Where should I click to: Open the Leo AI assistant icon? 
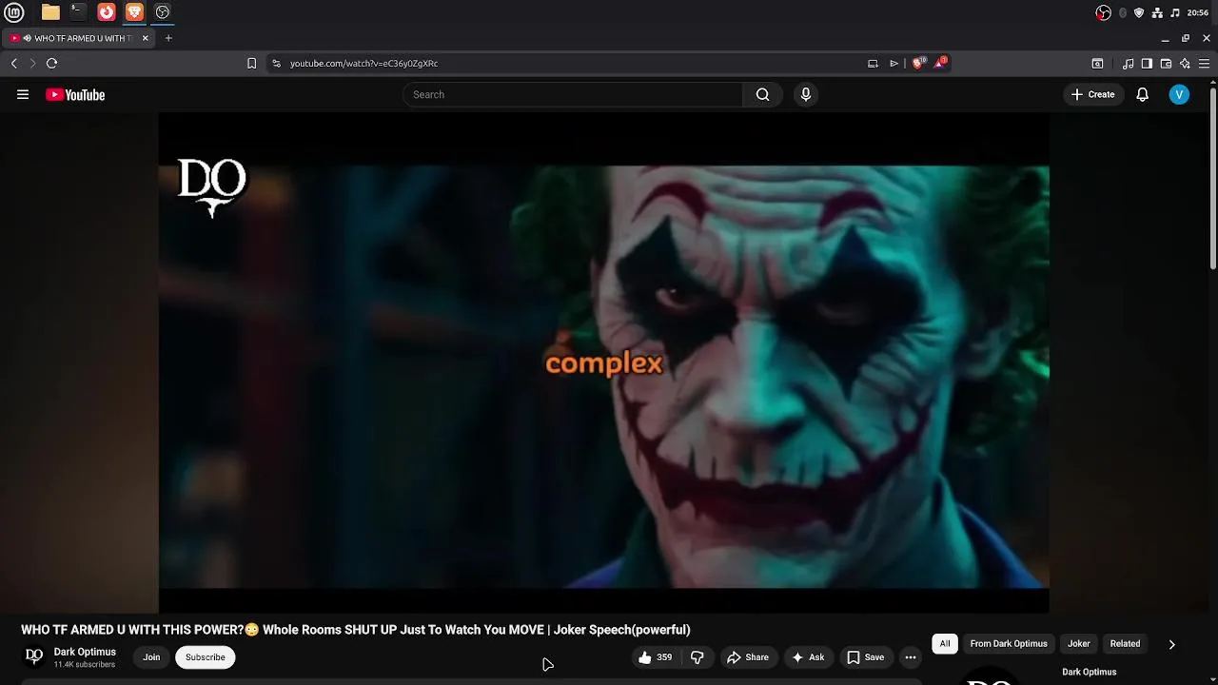[1185, 63]
